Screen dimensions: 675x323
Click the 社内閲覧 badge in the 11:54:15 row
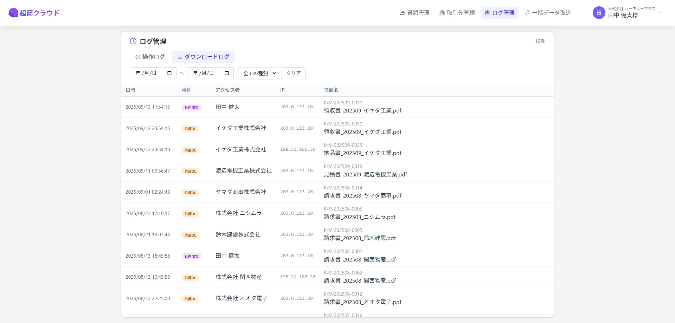tap(192, 108)
